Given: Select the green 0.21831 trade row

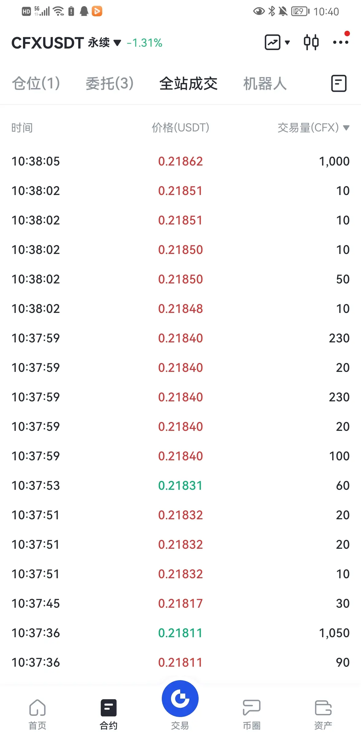Looking at the screenshot, I should click(x=180, y=485).
